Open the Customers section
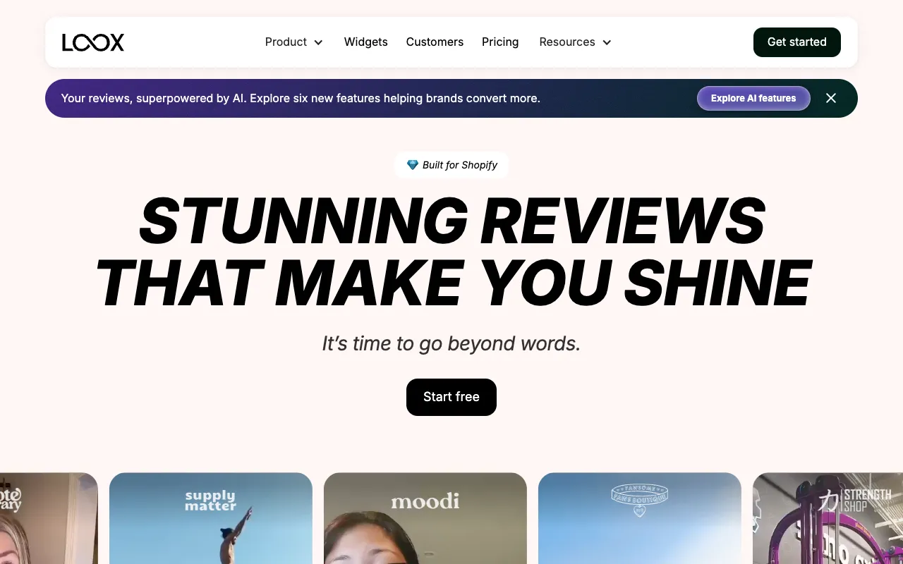The height and width of the screenshot is (564, 903). pos(435,42)
